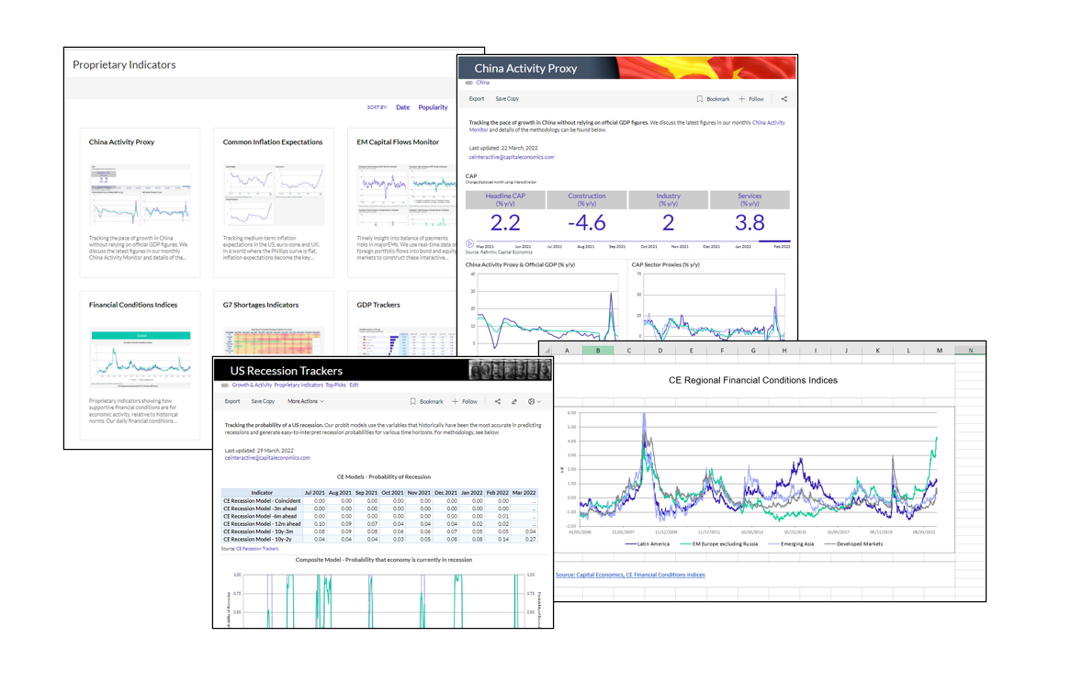
Task: Select column B header in the spreadsheet
Action: pos(598,350)
